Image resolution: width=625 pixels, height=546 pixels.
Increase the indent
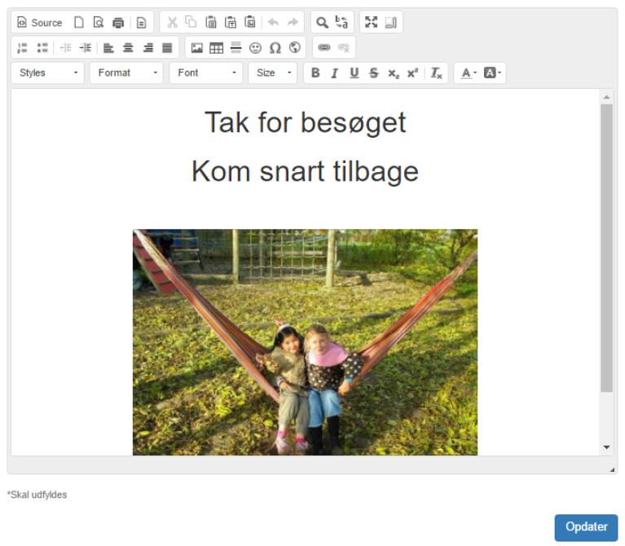85,48
